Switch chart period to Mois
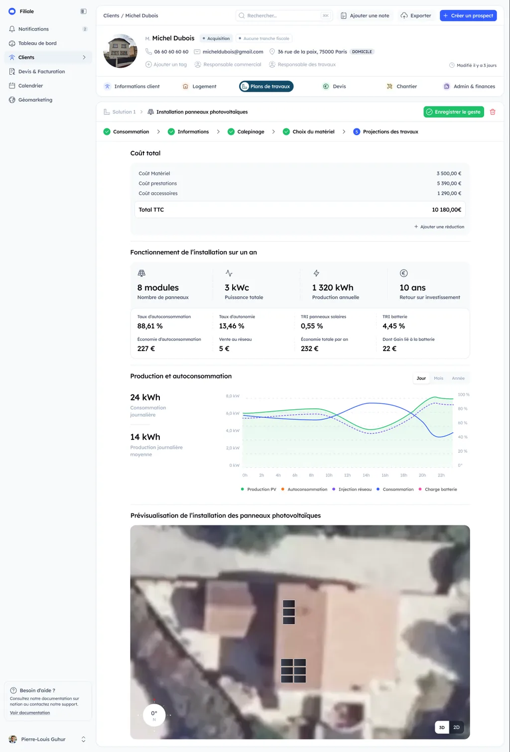This screenshot has width=510, height=752. (438, 378)
